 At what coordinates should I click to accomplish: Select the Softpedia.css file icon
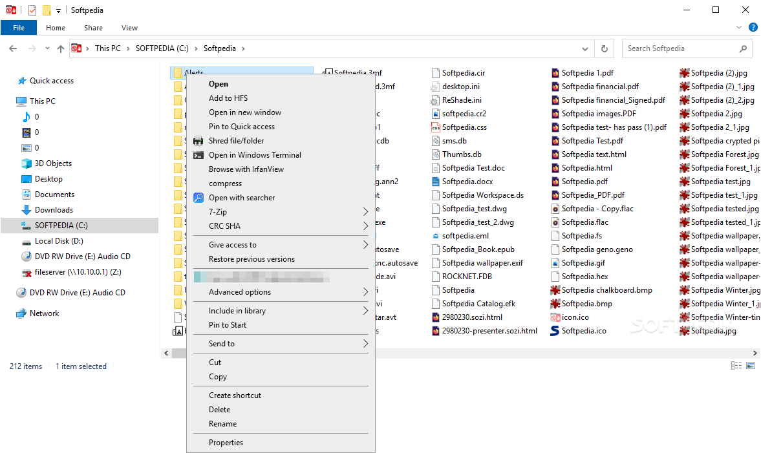[x=435, y=127]
